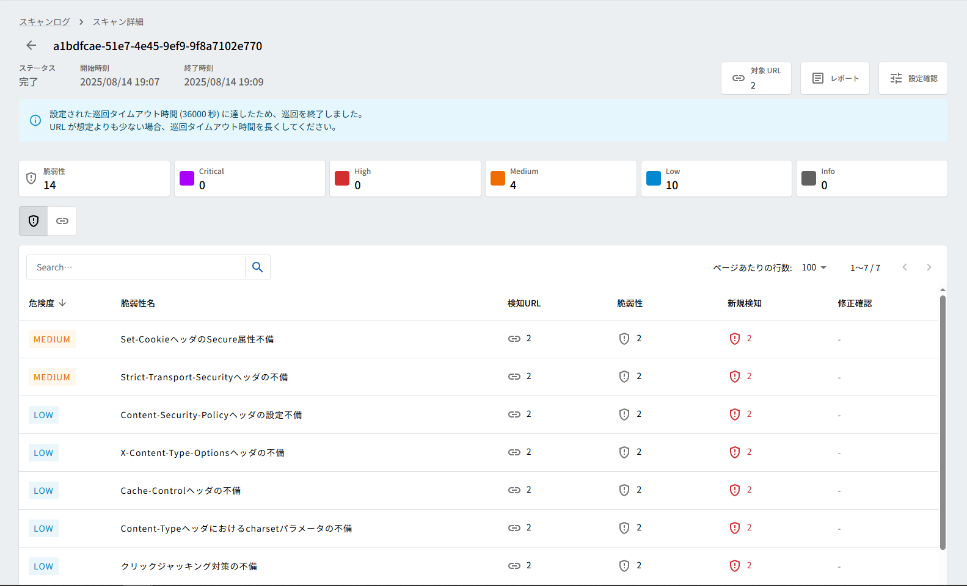The image size is (967, 586).
Task: Go to the previous page chevron
Action: pyautogui.click(x=905, y=267)
